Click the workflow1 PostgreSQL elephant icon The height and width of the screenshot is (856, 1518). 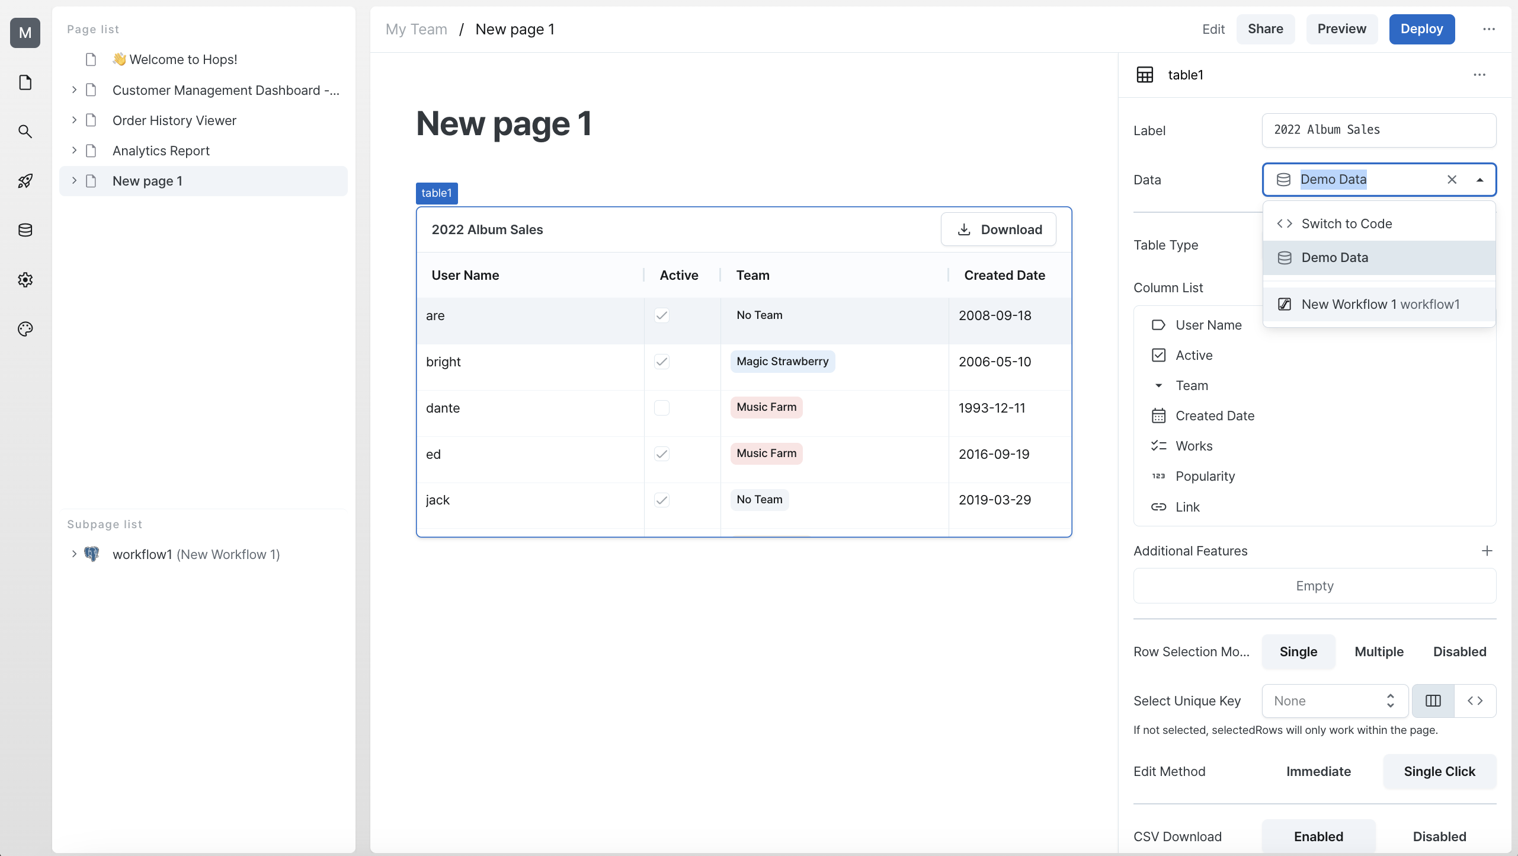point(92,554)
